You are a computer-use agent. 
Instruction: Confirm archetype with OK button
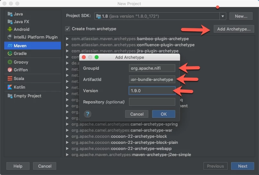(164, 114)
